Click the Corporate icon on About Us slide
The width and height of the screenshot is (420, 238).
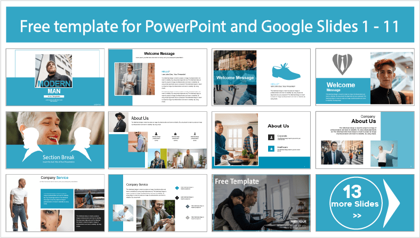point(271,137)
